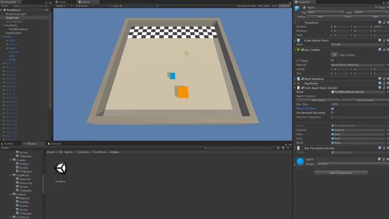Switch to the Console tab
389x219 pixels.
[x=54, y=144]
